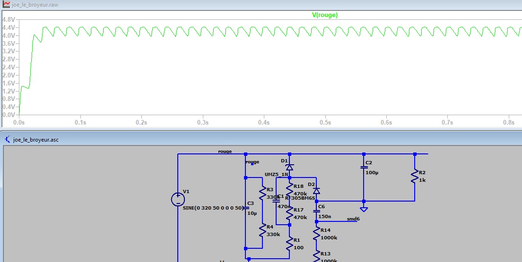Click the ground symbol under C2

[364, 209]
